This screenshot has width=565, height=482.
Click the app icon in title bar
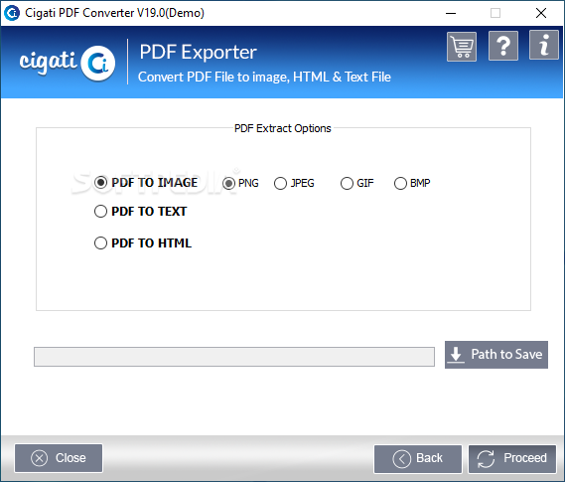[x=12, y=13]
